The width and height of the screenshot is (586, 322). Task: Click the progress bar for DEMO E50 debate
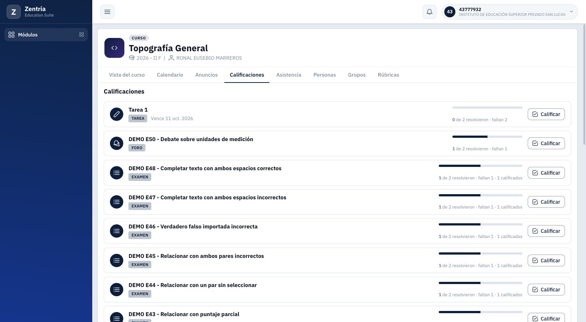click(487, 137)
